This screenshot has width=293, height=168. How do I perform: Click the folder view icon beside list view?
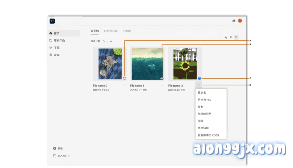pos(226,37)
